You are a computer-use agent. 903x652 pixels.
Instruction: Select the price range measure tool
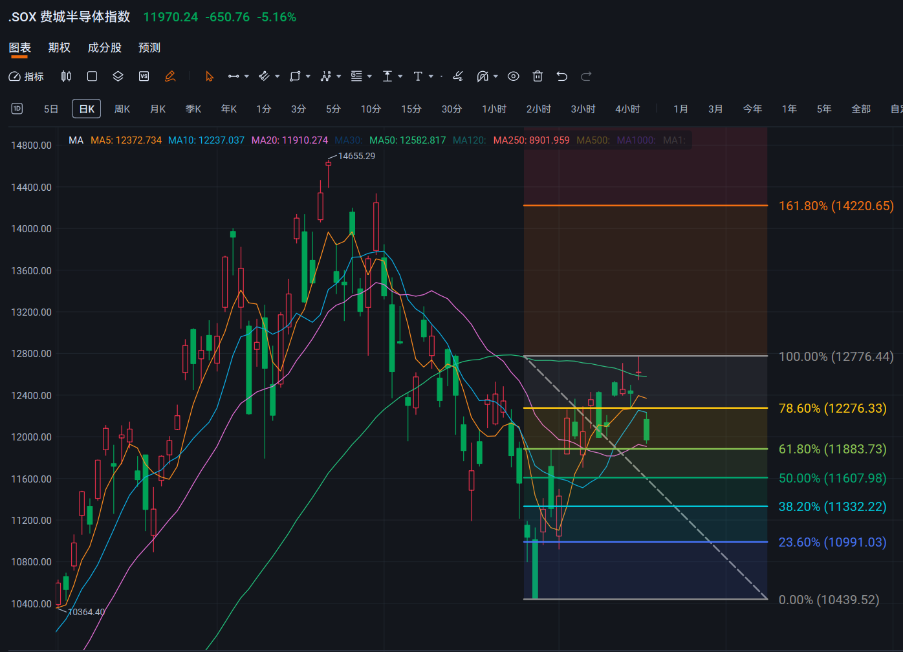click(387, 76)
